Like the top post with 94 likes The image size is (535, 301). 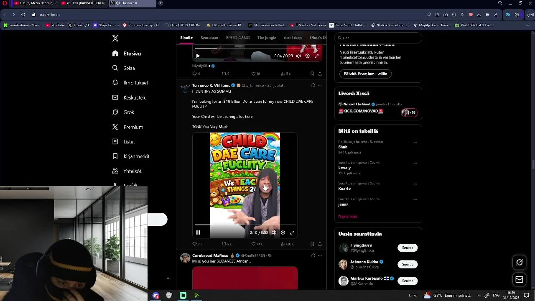[256, 74]
